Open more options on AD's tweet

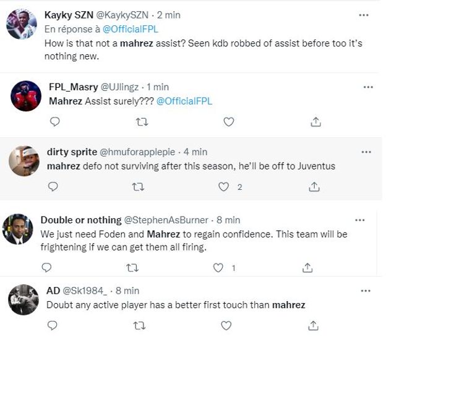click(x=366, y=291)
